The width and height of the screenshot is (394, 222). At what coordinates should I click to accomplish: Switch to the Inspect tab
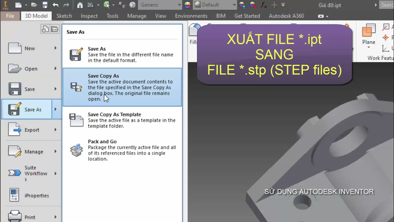tap(89, 16)
